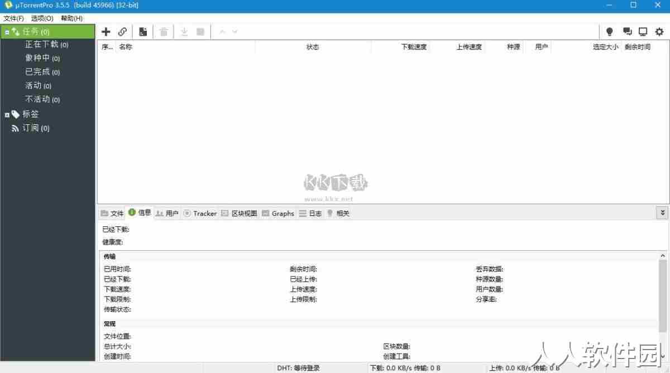This screenshot has height=373, width=670.
Task: Collapse the detail pane with the double-arrow button
Action: (663, 212)
